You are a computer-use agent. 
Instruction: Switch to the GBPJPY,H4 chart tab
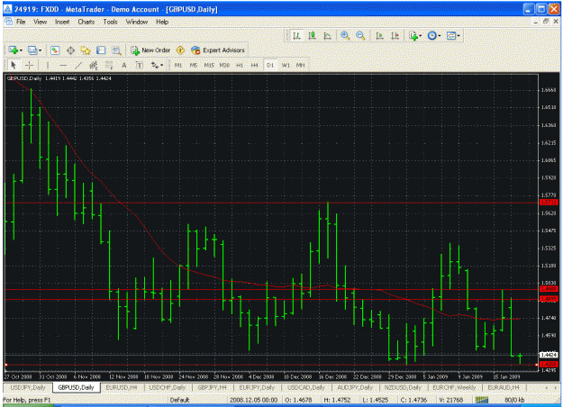(x=212, y=387)
